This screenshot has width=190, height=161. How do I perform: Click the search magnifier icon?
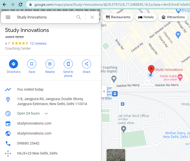(x=79, y=17)
